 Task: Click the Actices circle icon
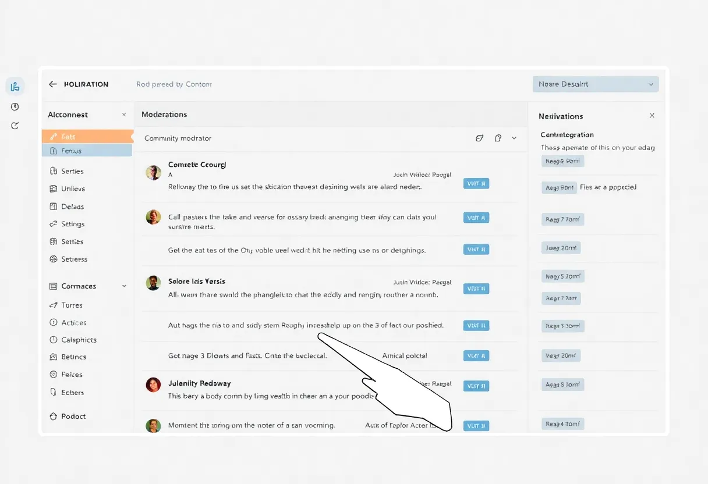pyautogui.click(x=54, y=322)
